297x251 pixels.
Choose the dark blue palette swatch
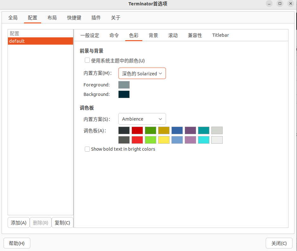[177, 130]
